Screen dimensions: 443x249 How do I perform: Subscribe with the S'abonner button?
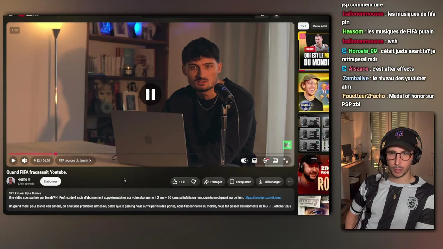[x=51, y=181]
